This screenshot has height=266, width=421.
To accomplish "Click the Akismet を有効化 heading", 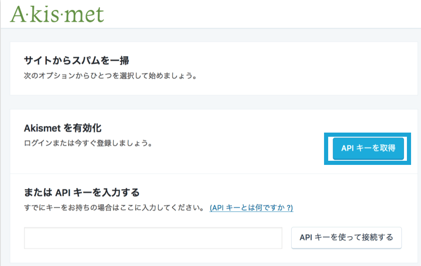I will coord(63,128).
